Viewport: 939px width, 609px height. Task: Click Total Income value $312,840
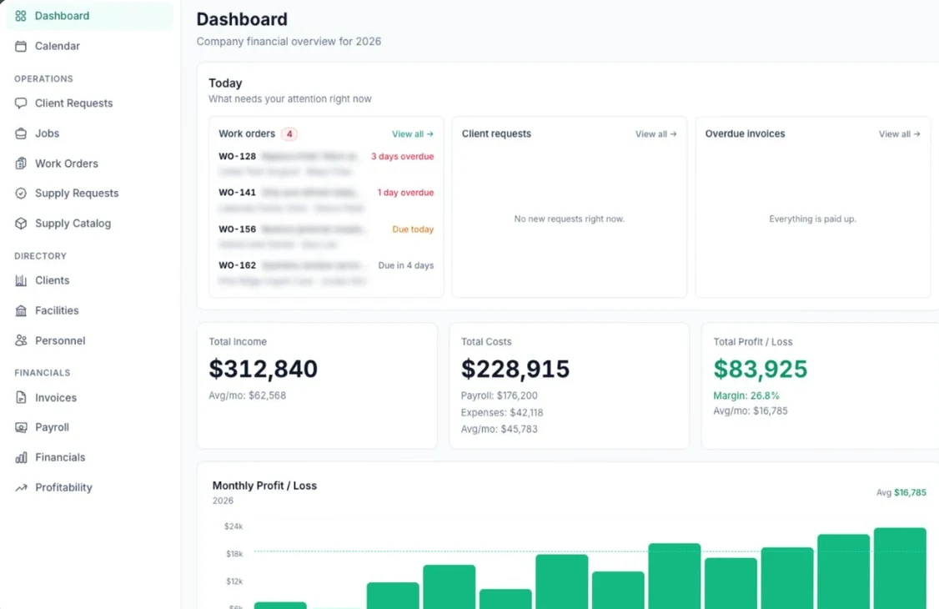click(263, 369)
